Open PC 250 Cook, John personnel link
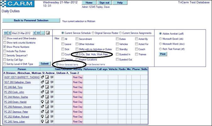Screen dimensions: 212x126 click(x=14, y=92)
